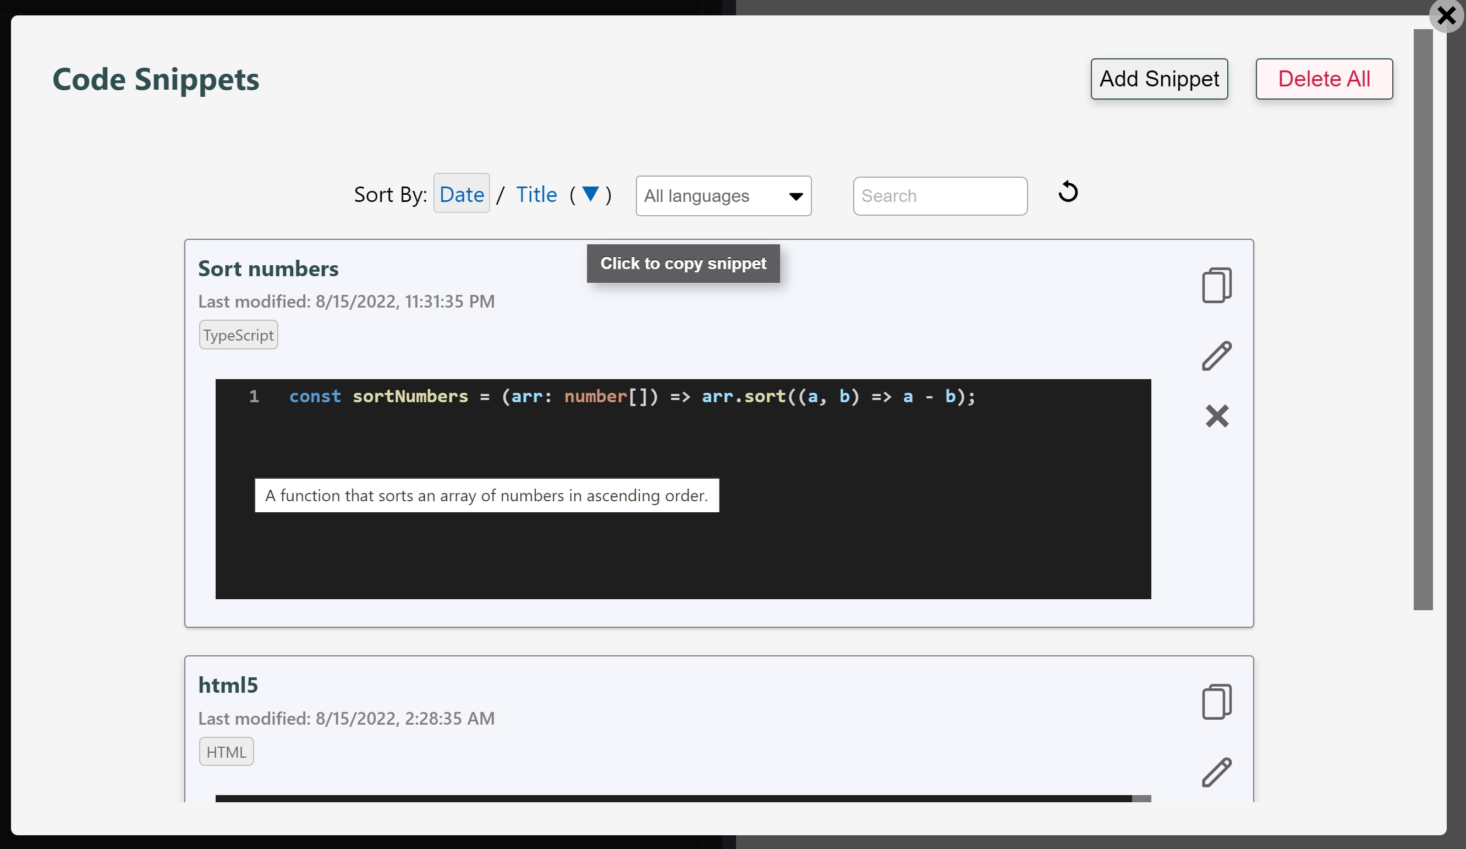The image size is (1466, 849).
Task: Select the html5 snippet title
Action: pos(227,685)
